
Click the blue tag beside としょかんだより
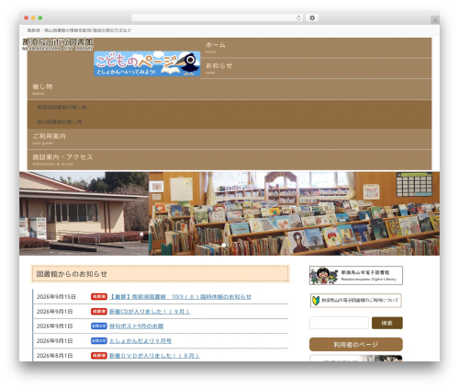click(x=99, y=340)
